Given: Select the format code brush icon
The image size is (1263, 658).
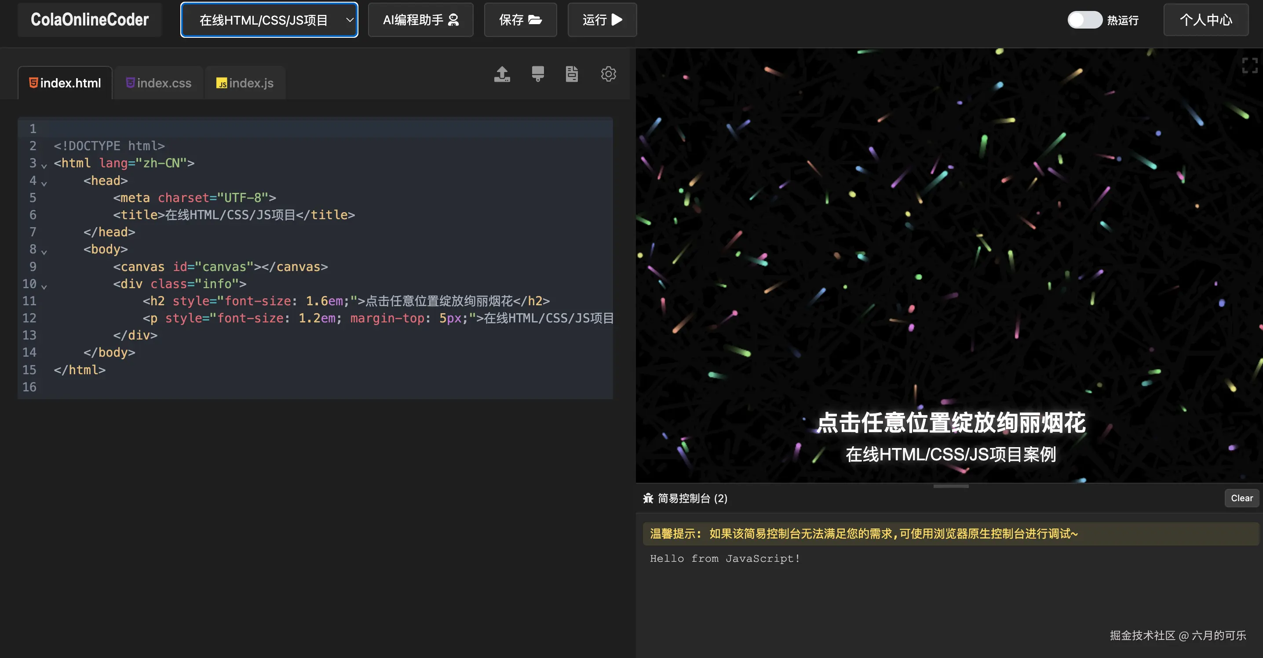Looking at the screenshot, I should 537,74.
